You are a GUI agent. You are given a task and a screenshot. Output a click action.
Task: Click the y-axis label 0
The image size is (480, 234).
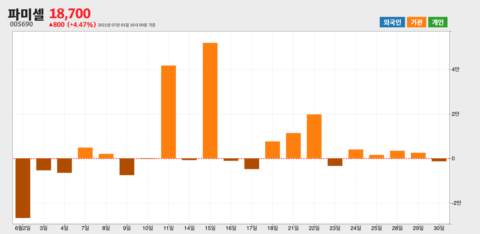point(453,158)
